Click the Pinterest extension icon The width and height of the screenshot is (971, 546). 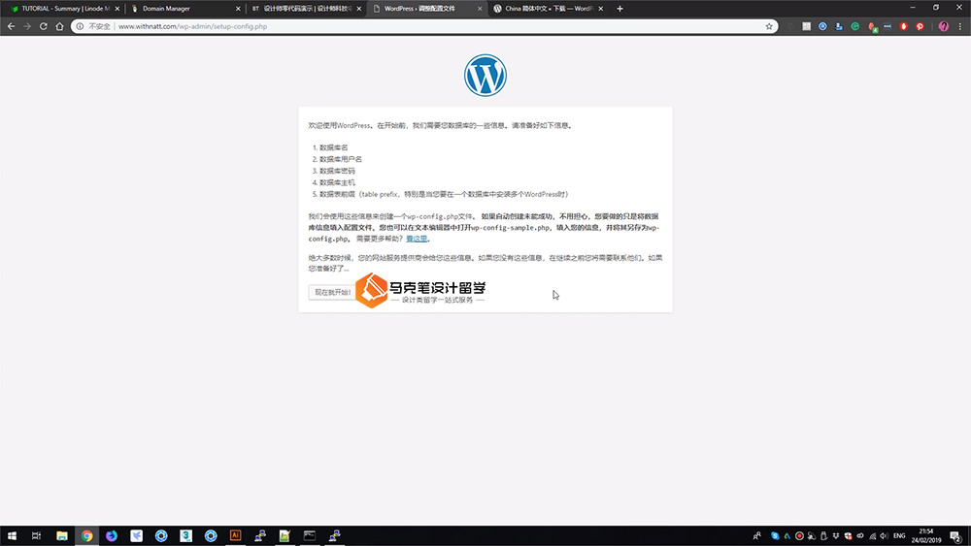coord(920,26)
